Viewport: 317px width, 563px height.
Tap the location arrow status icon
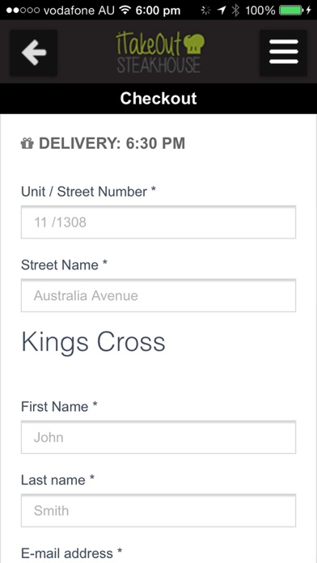222,11
